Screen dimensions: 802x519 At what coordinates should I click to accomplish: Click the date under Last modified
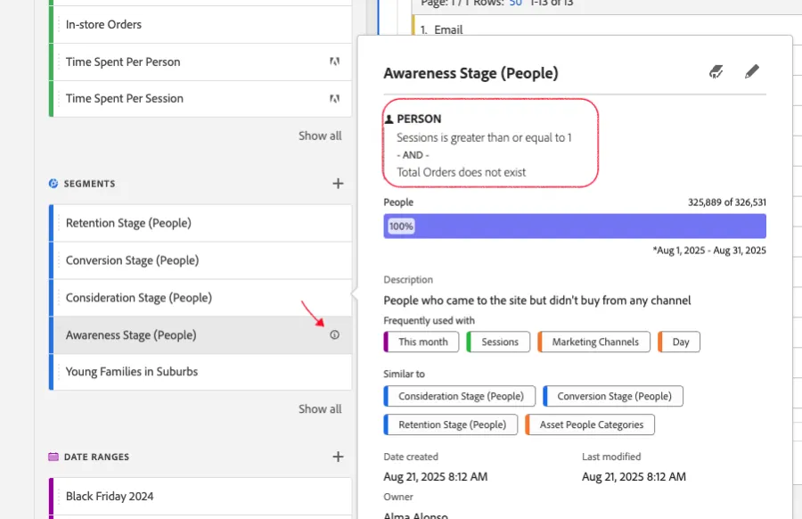pos(634,476)
